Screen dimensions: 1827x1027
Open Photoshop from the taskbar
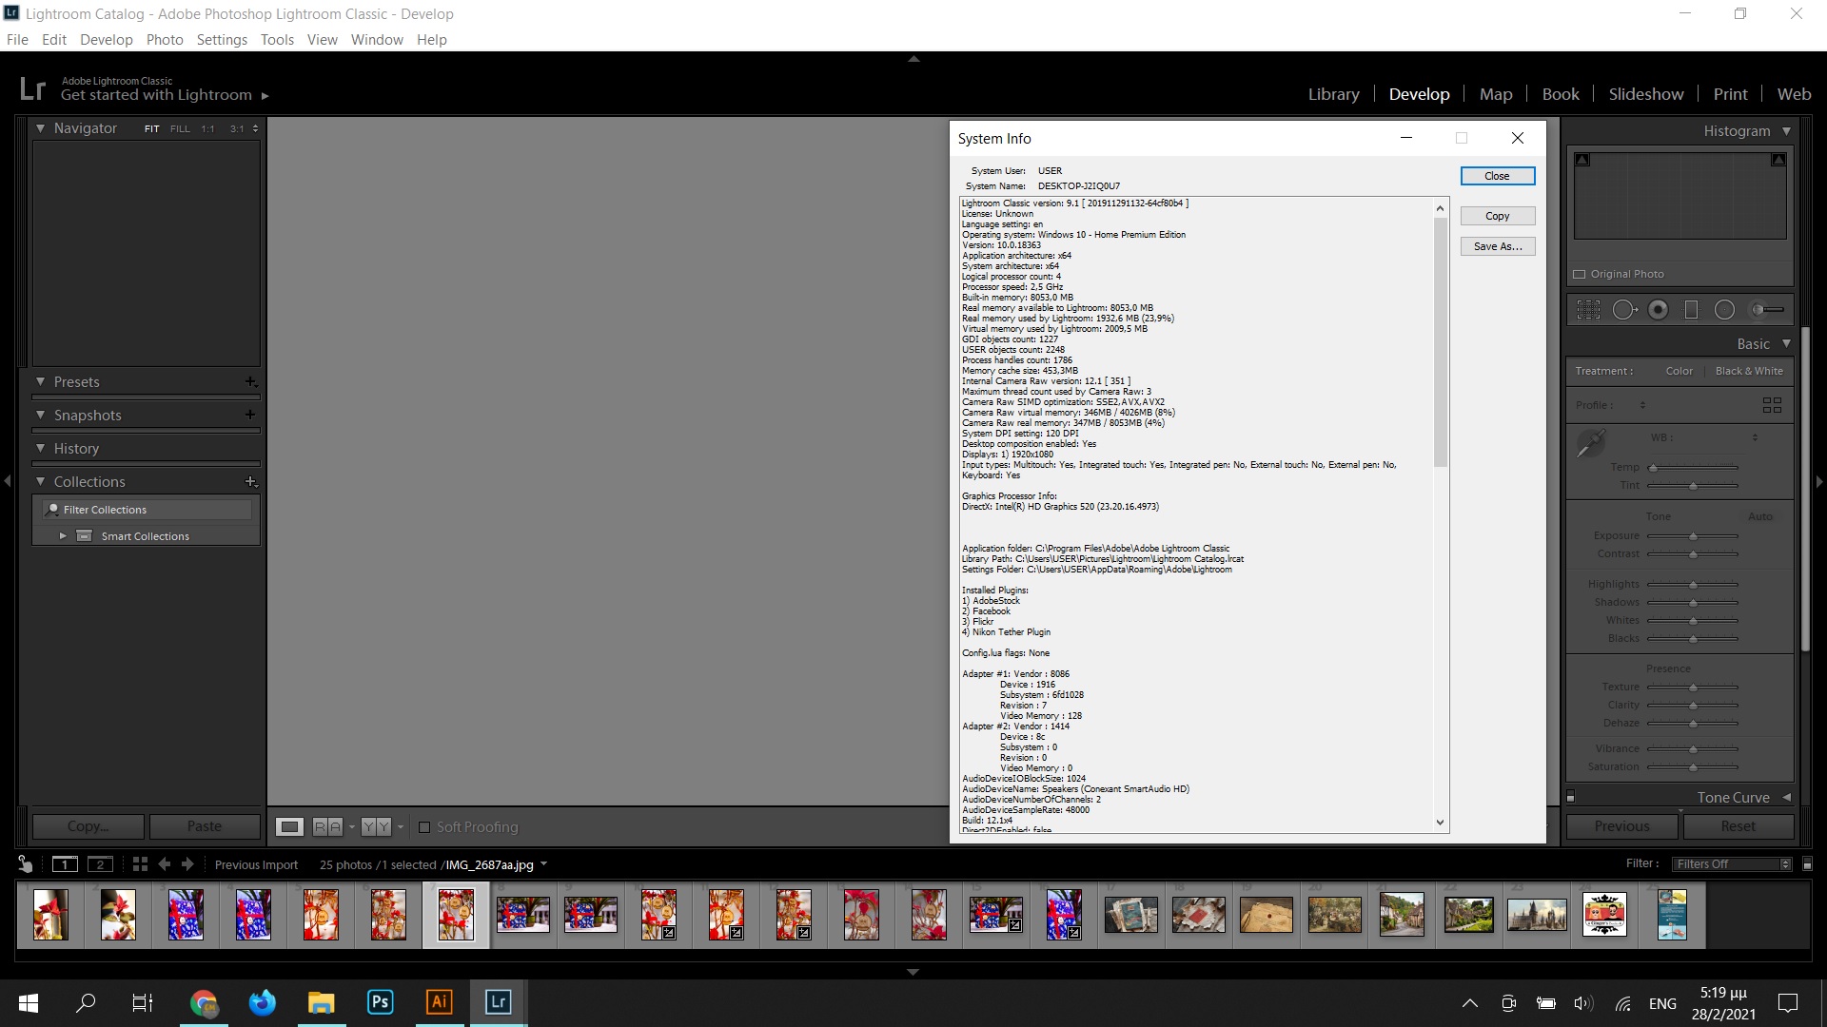tap(380, 1002)
